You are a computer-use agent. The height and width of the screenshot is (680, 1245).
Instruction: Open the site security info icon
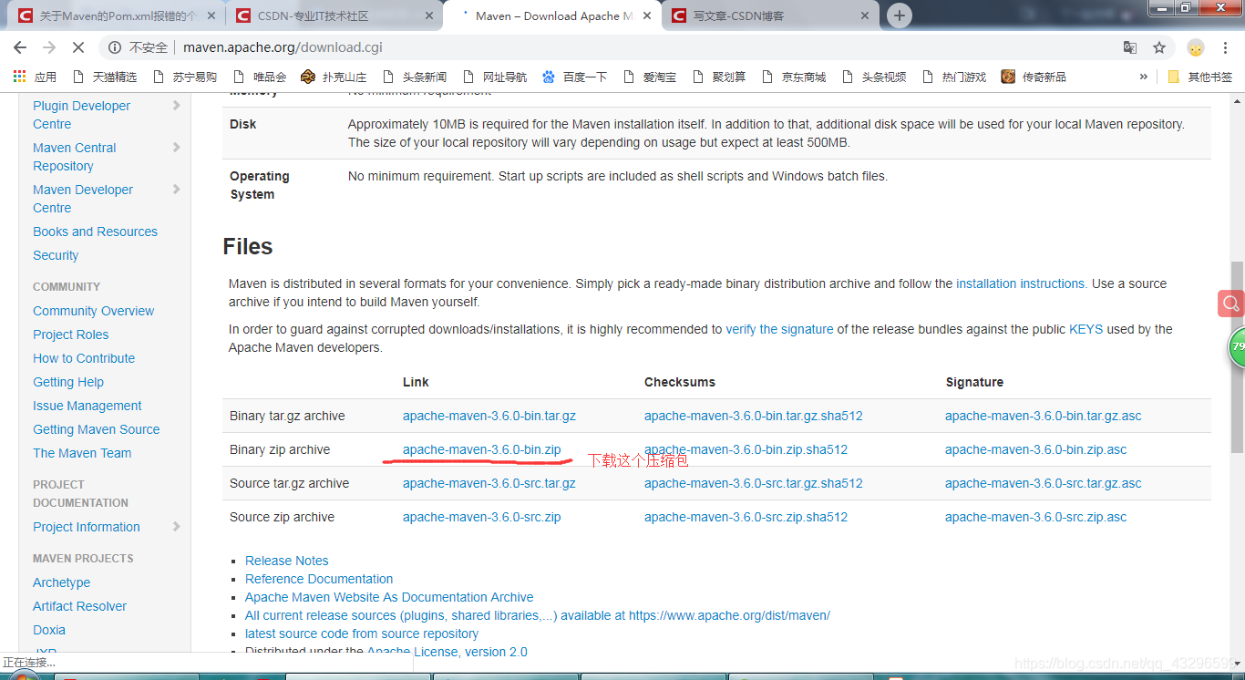[x=116, y=47]
